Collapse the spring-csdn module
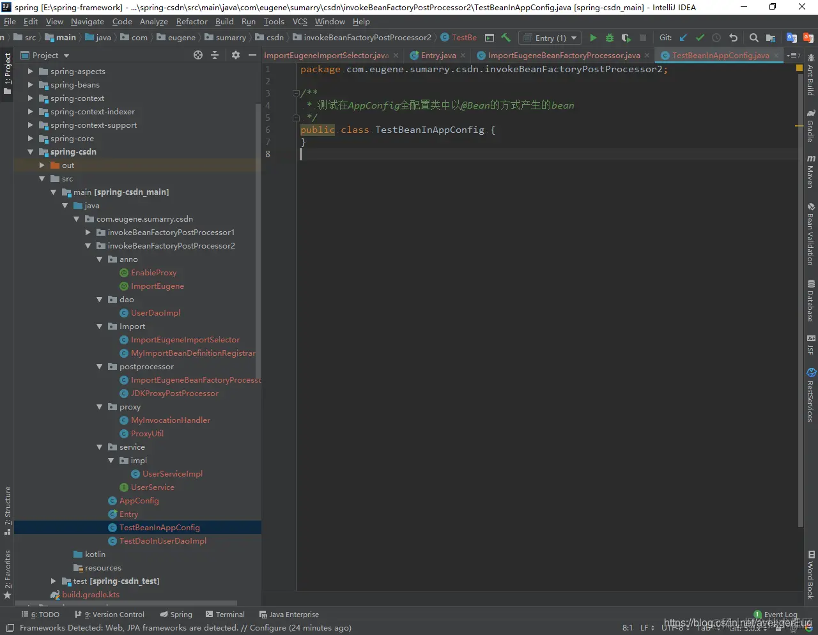The width and height of the screenshot is (818, 635). point(30,151)
